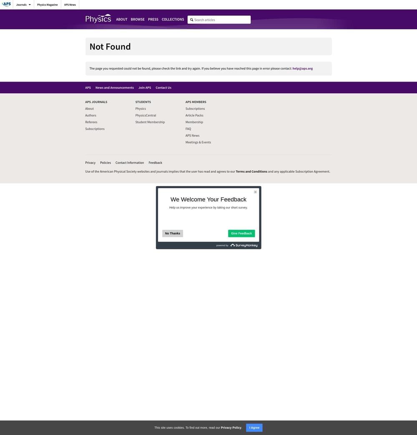Open the Physics Magazine tab

coord(47,5)
